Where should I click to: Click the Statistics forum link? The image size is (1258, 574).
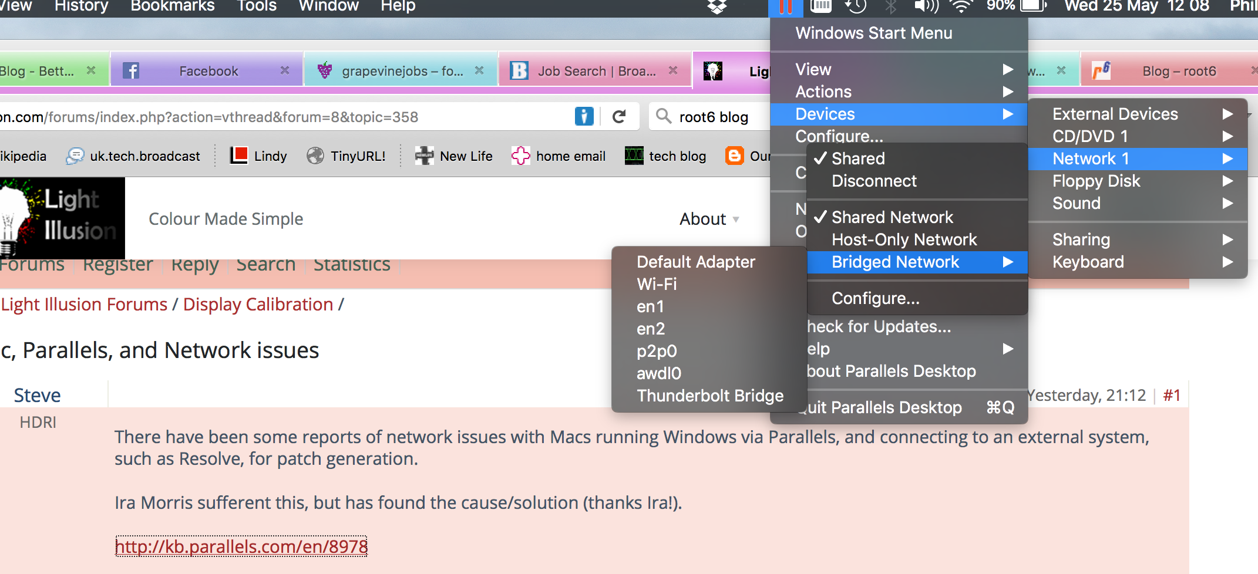pyautogui.click(x=352, y=265)
